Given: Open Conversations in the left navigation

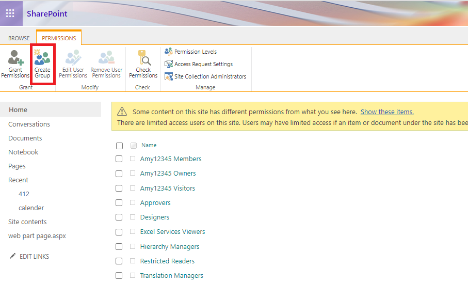Looking at the screenshot, I should [x=29, y=124].
